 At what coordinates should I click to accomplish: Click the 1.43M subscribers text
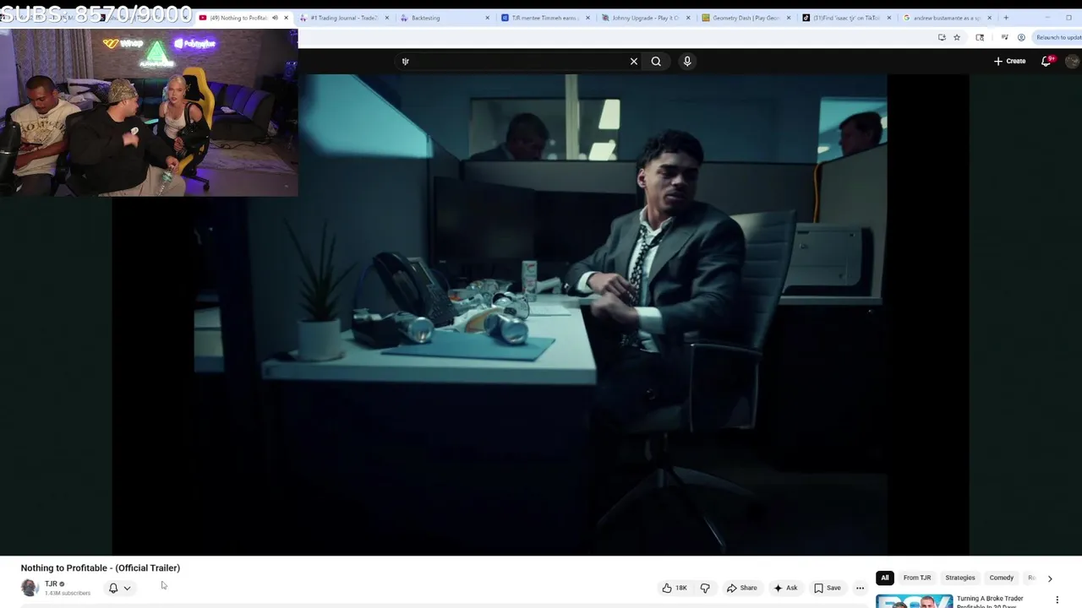coord(68,593)
